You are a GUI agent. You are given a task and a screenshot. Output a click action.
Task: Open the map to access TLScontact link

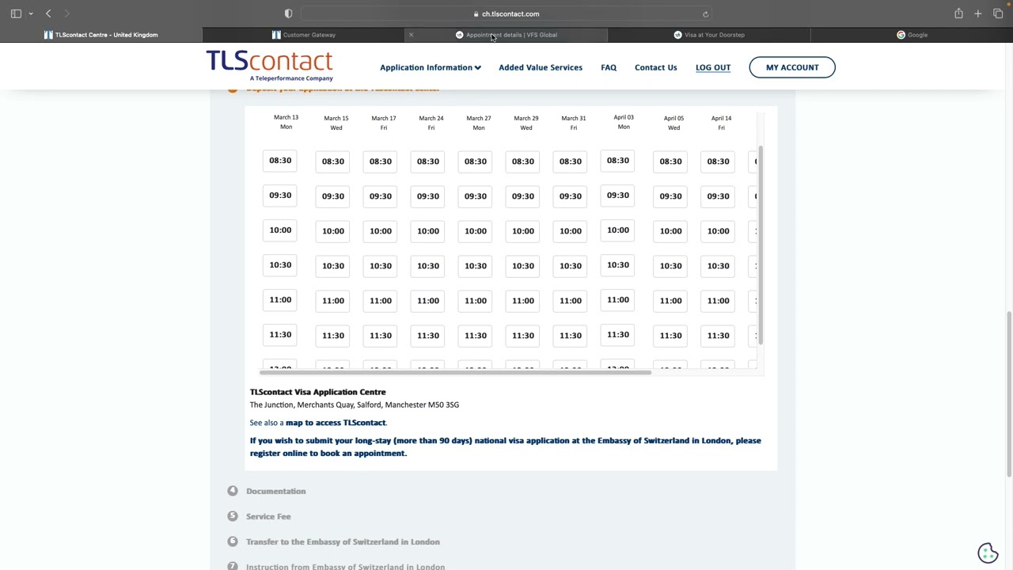[336, 423]
